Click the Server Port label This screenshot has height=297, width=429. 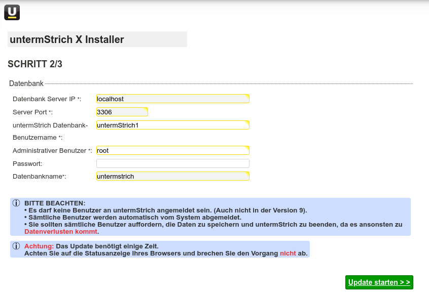(32, 112)
